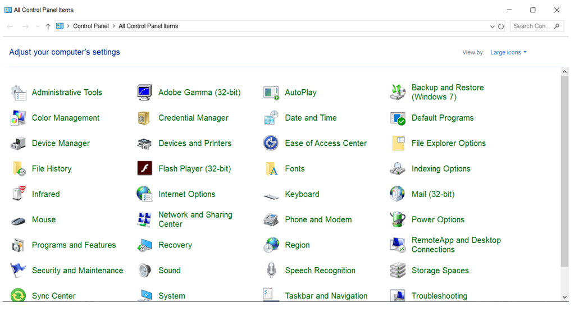
Task: Expand the recent locations dropdown arrow
Action: (x=38, y=26)
